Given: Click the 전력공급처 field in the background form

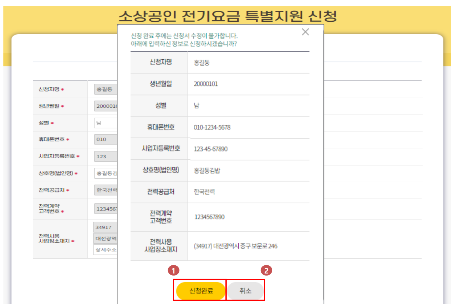Looking at the screenshot, I should coord(106,190).
